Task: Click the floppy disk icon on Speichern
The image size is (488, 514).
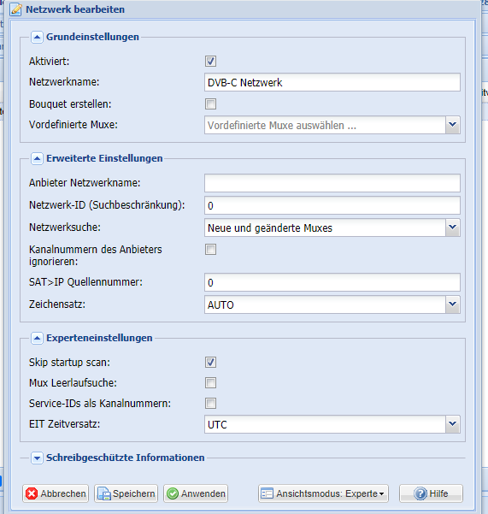Action: (x=104, y=493)
